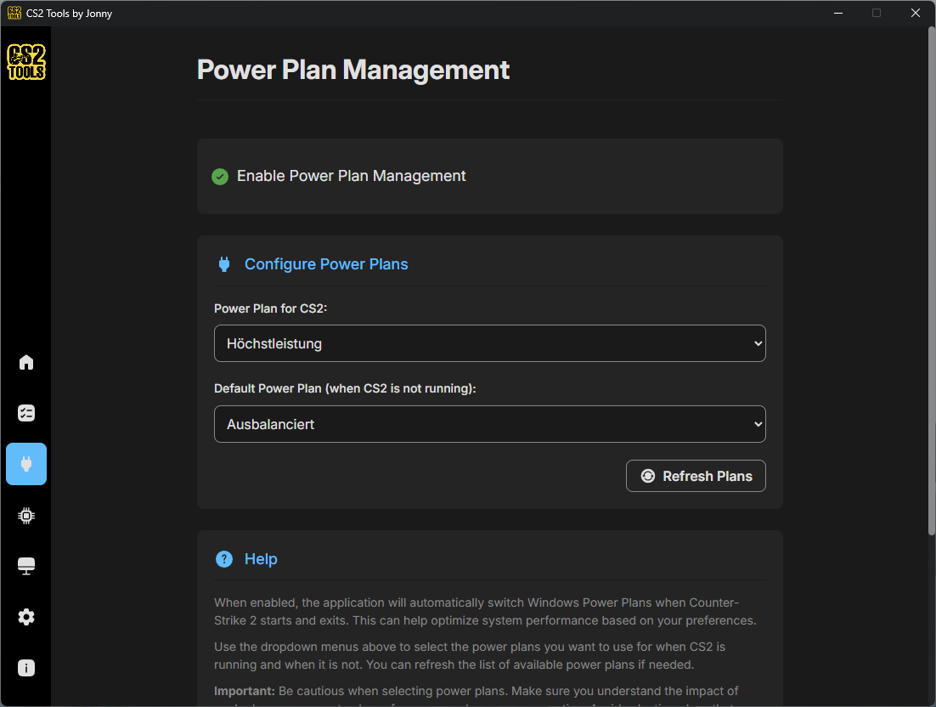Click the question mark icon beside Help
Image resolution: width=936 pixels, height=707 pixels.
[x=223, y=558]
